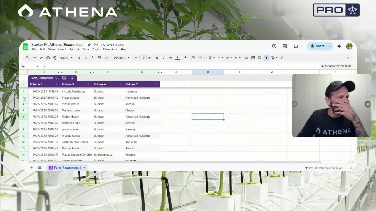
Task: Insert a chart
Action: [x=260, y=58]
